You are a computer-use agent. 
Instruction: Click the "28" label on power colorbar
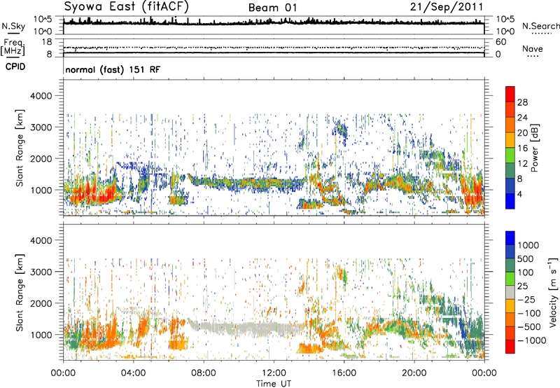pos(522,102)
